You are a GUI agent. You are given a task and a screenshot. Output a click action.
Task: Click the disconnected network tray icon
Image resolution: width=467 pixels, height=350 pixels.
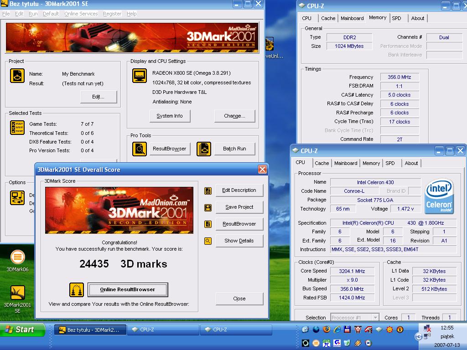pyautogui.click(x=427, y=328)
